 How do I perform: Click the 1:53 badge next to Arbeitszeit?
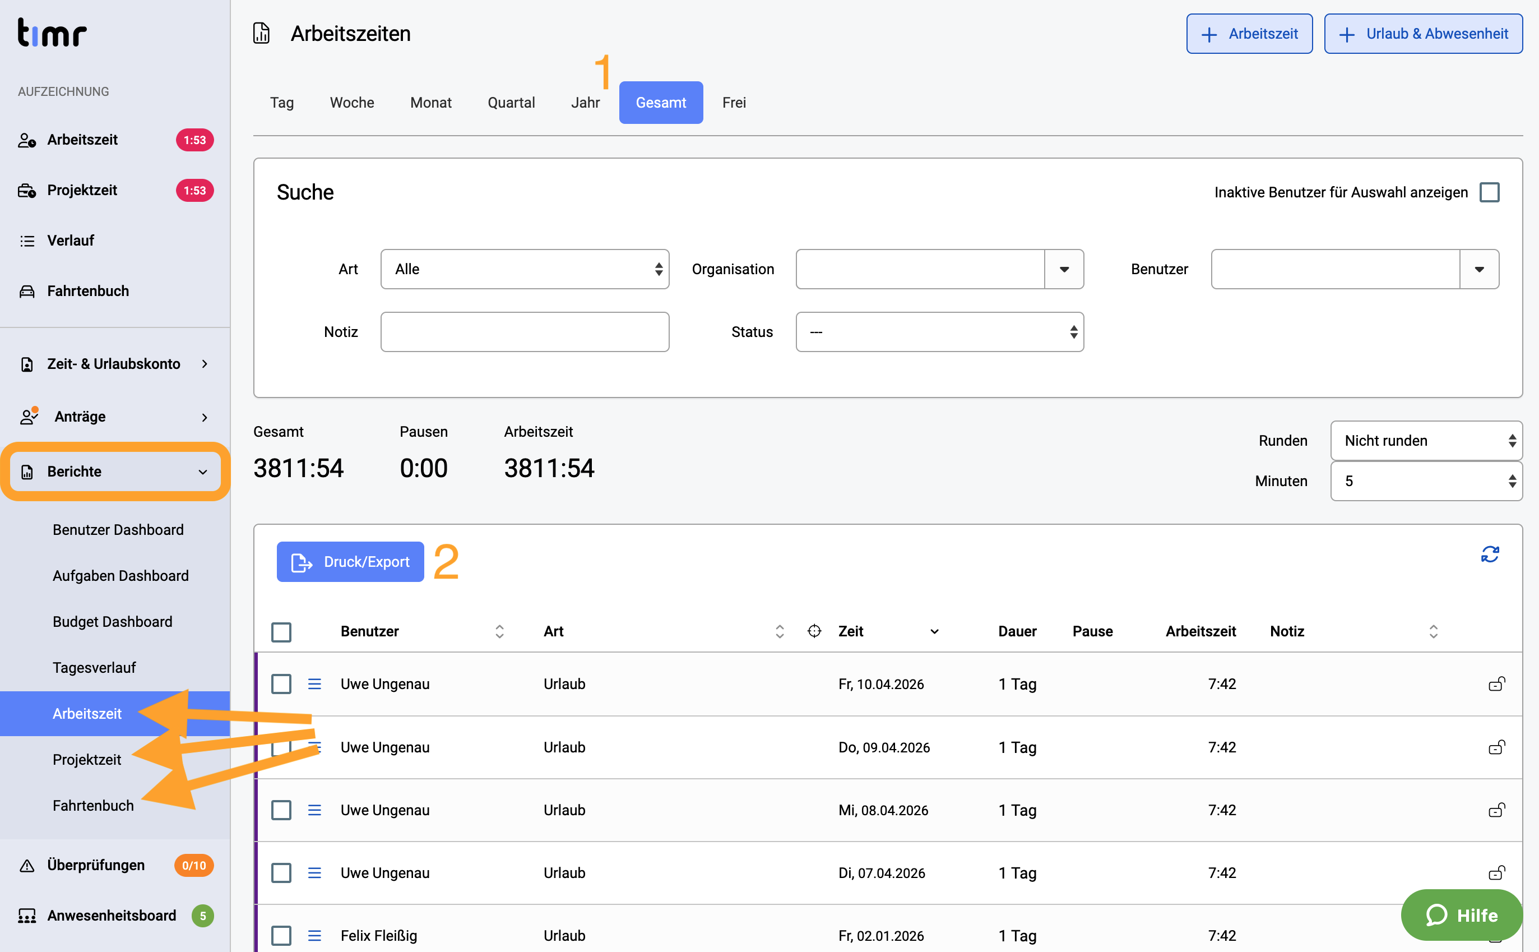coord(194,140)
